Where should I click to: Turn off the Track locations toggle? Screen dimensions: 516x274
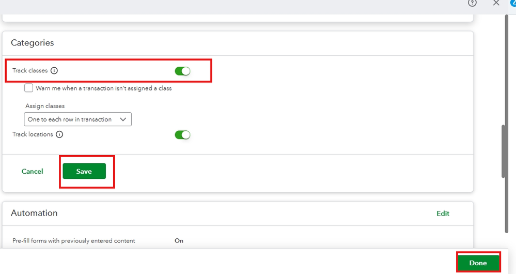point(183,135)
